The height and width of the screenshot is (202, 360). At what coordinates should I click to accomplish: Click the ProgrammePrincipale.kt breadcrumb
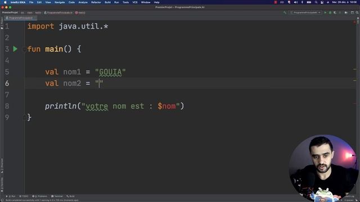point(58,12)
